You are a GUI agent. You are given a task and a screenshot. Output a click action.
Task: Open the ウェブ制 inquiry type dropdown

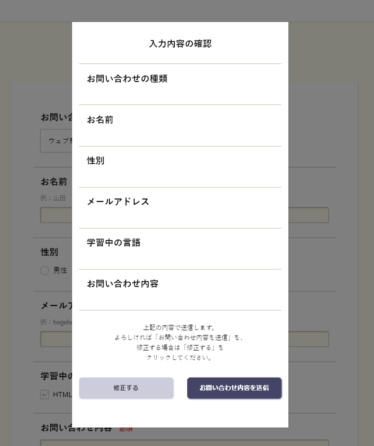click(56, 141)
